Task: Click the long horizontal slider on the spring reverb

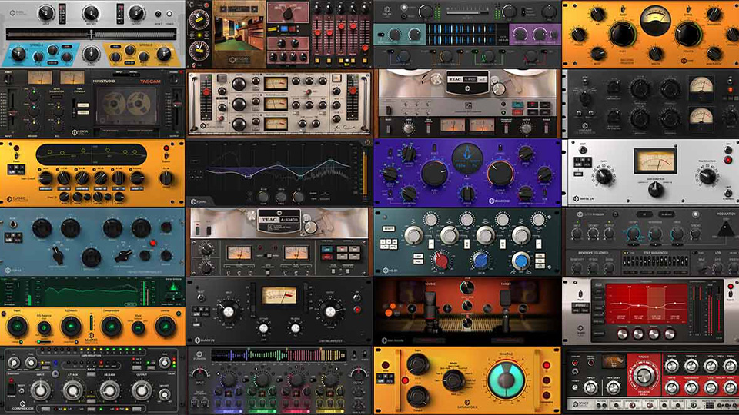Action: click(92, 34)
